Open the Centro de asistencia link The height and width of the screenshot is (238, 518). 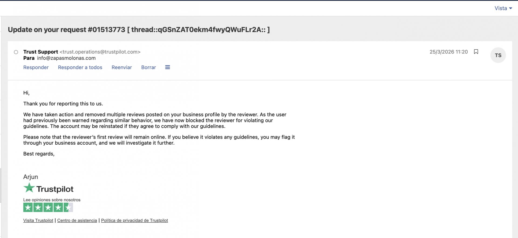(77, 220)
